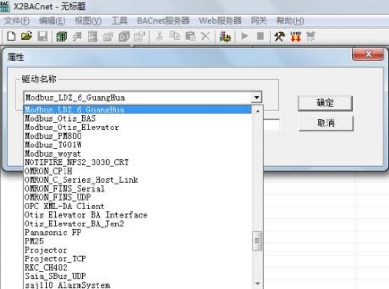The width and height of the screenshot is (389, 289).
Task: Open the BACnet服务器 menu
Action: point(163,21)
